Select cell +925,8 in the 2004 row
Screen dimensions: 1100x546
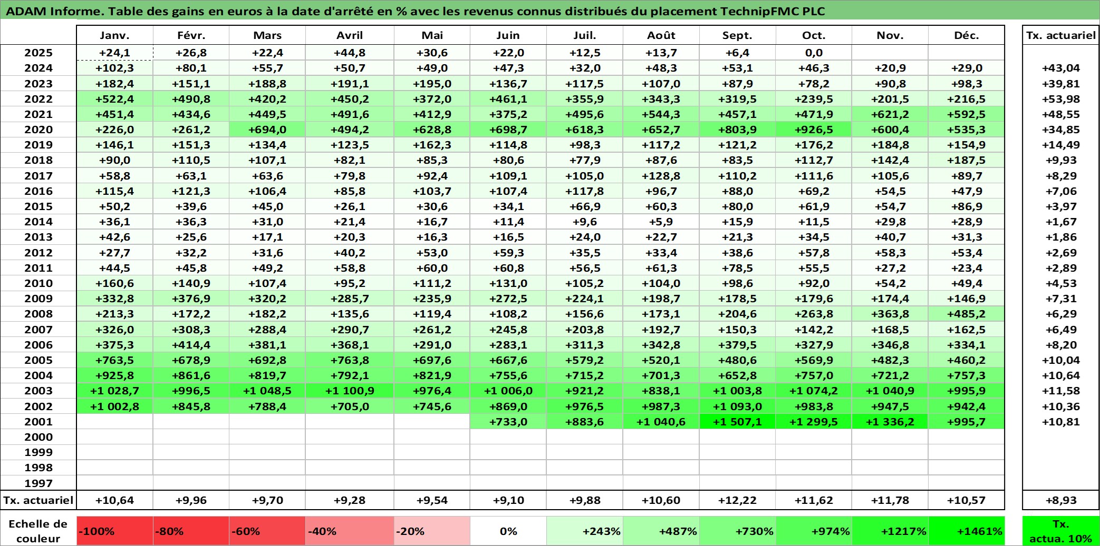click(114, 375)
